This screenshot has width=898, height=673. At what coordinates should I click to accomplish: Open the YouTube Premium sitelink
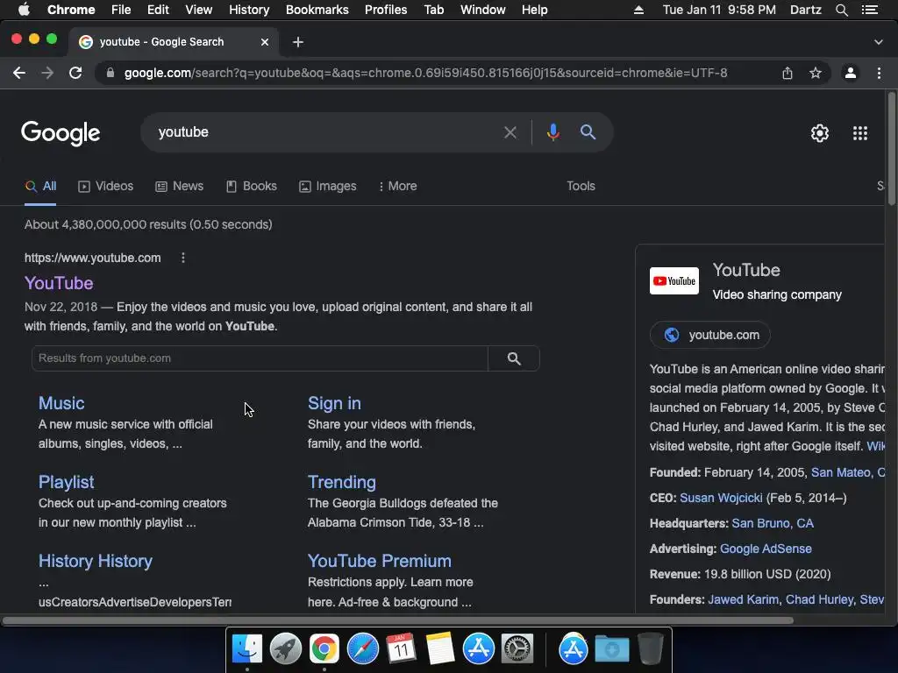pos(380,561)
